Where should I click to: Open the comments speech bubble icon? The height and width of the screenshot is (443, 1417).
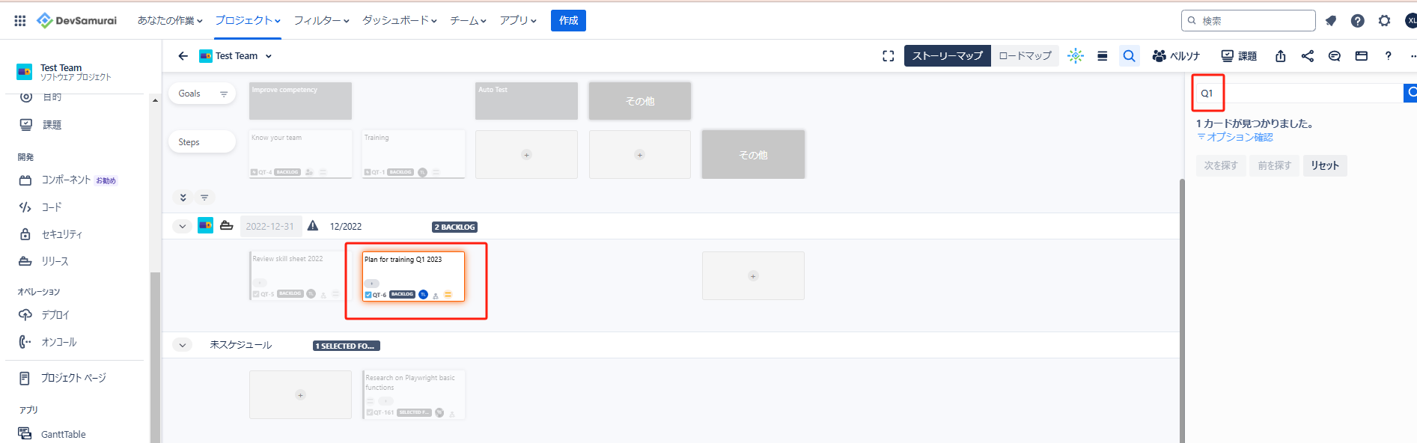[1334, 56]
